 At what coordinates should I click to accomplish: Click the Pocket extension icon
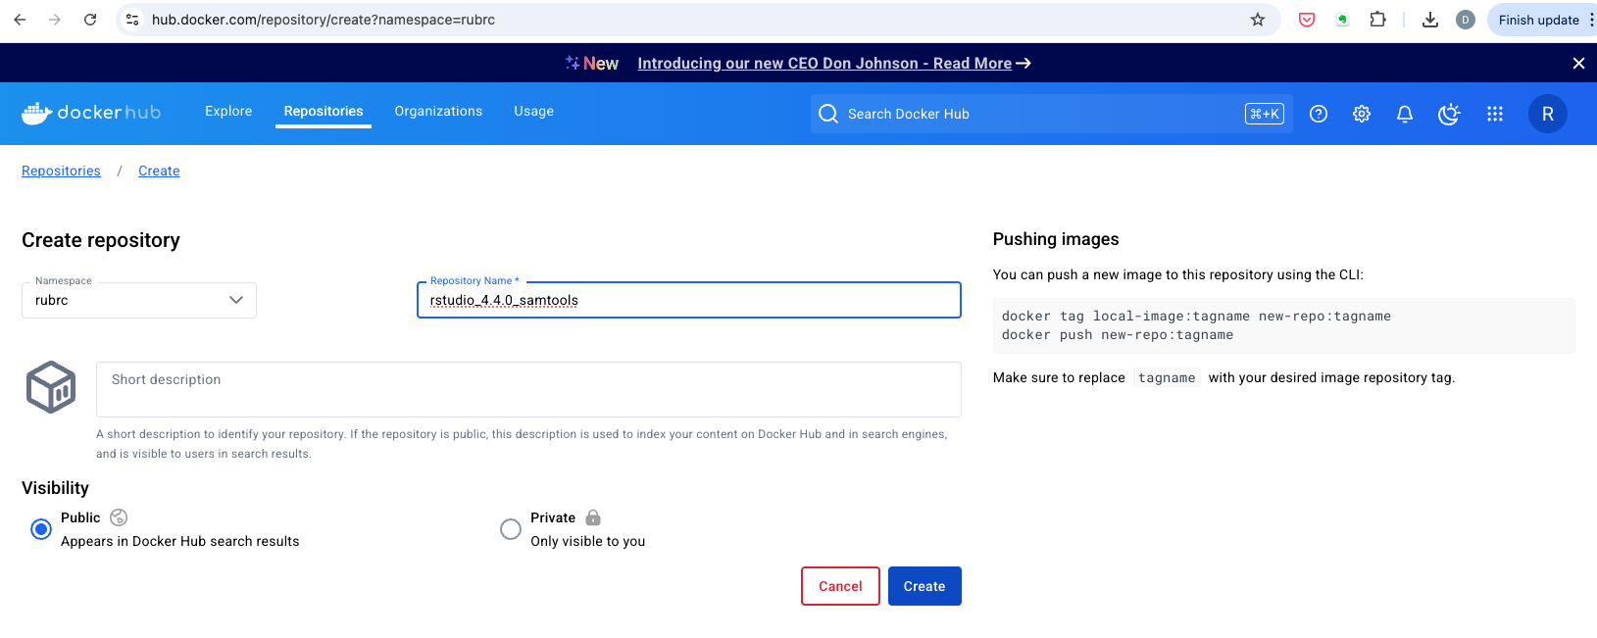pyautogui.click(x=1307, y=20)
